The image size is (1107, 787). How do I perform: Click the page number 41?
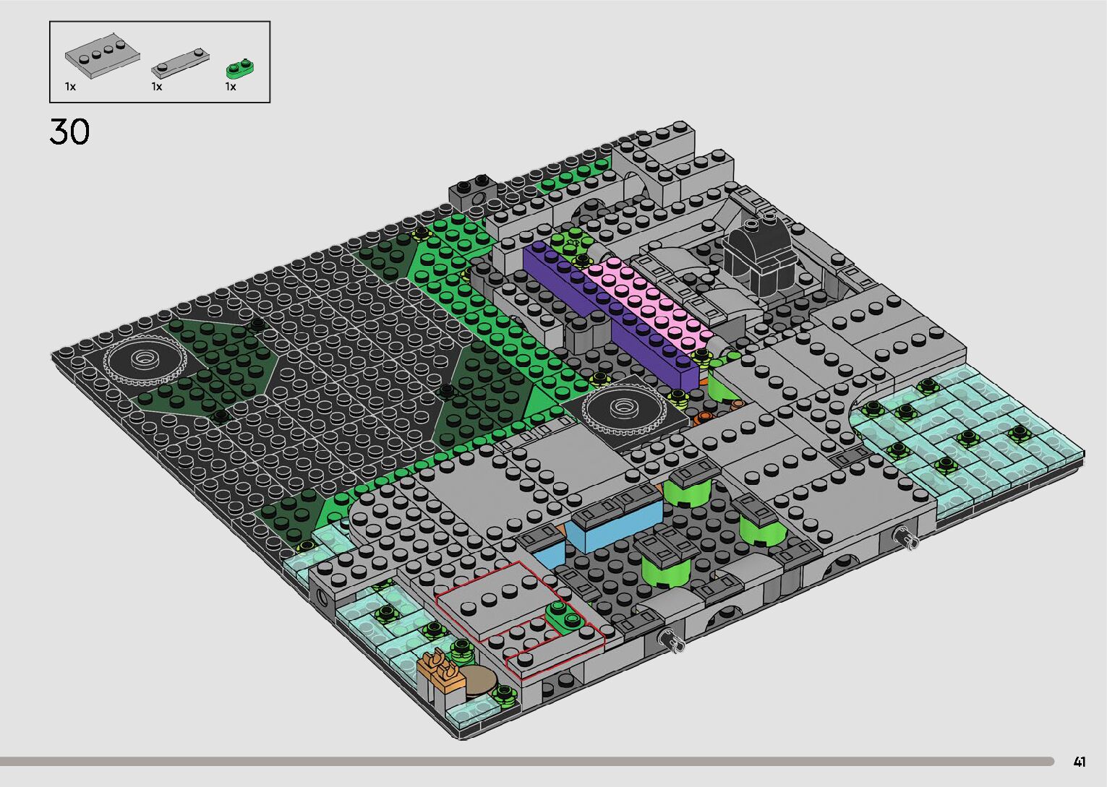[1080, 761]
